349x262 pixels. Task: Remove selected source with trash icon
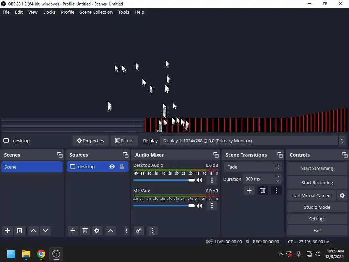click(x=85, y=231)
